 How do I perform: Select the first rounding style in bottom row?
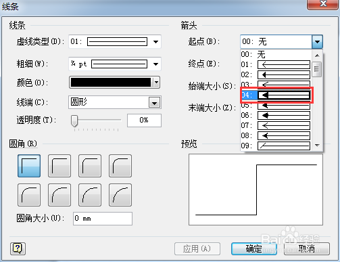click(x=29, y=195)
